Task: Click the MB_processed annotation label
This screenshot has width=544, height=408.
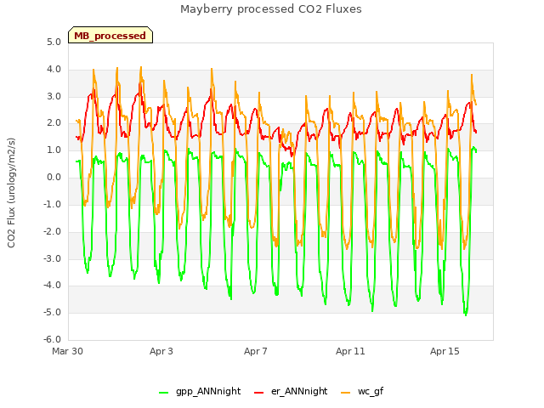Action: coord(110,35)
